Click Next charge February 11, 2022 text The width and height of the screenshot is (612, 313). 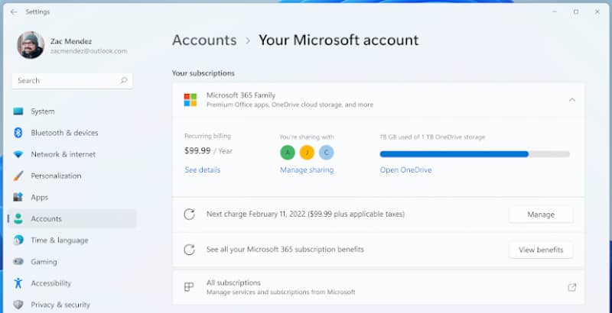click(305, 214)
